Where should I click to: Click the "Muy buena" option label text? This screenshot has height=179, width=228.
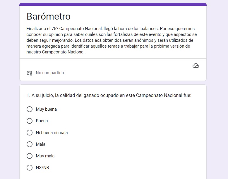click(x=46, y=109)
